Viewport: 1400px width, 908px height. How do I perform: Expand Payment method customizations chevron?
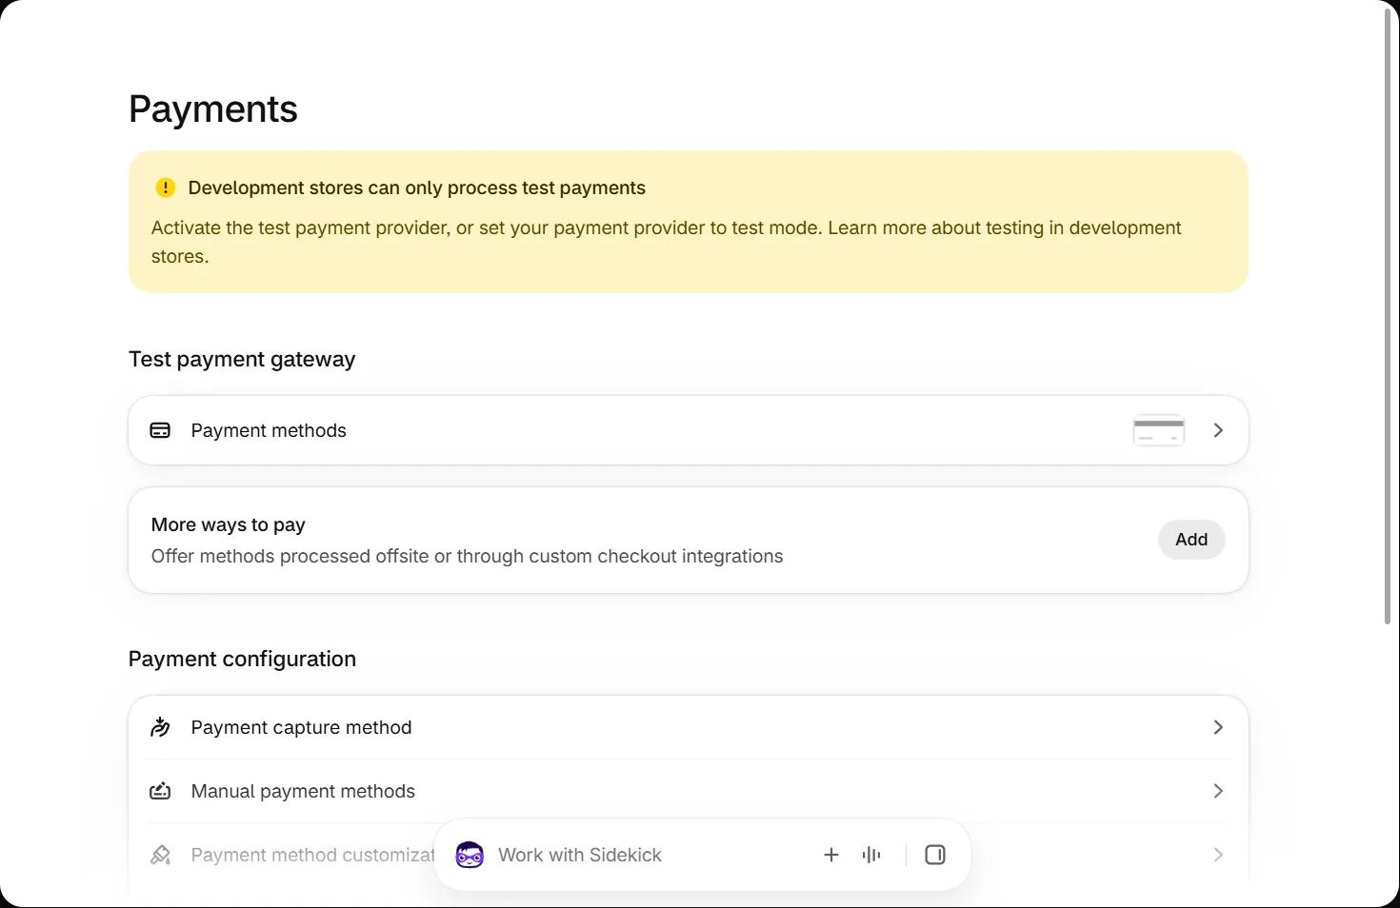[x=1218, y=855]
